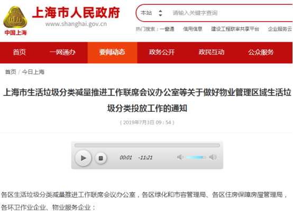Open the 政民互动 navigation tab
Screen dimensions: 293x214
(212, 52)
